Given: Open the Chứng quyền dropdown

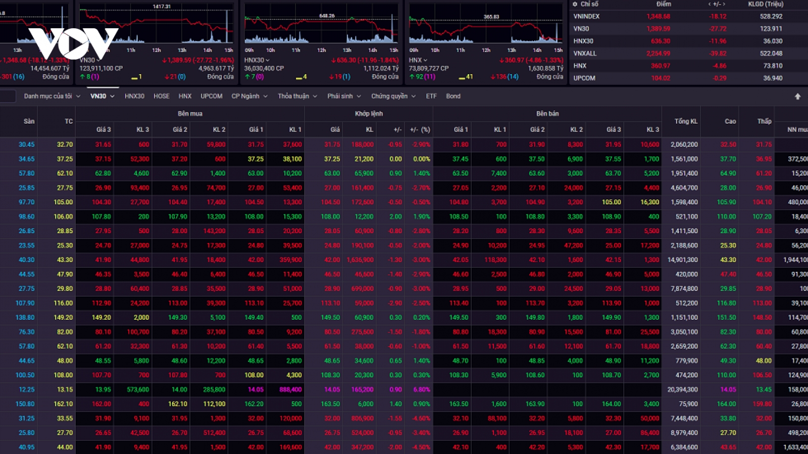Looking at the screenshot, I should 393,96.
